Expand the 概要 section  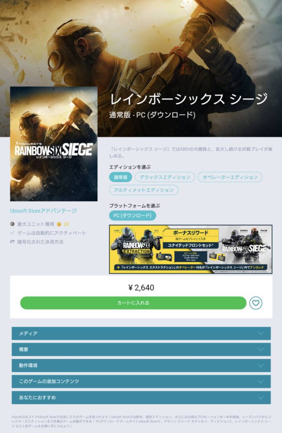[141, 349]
